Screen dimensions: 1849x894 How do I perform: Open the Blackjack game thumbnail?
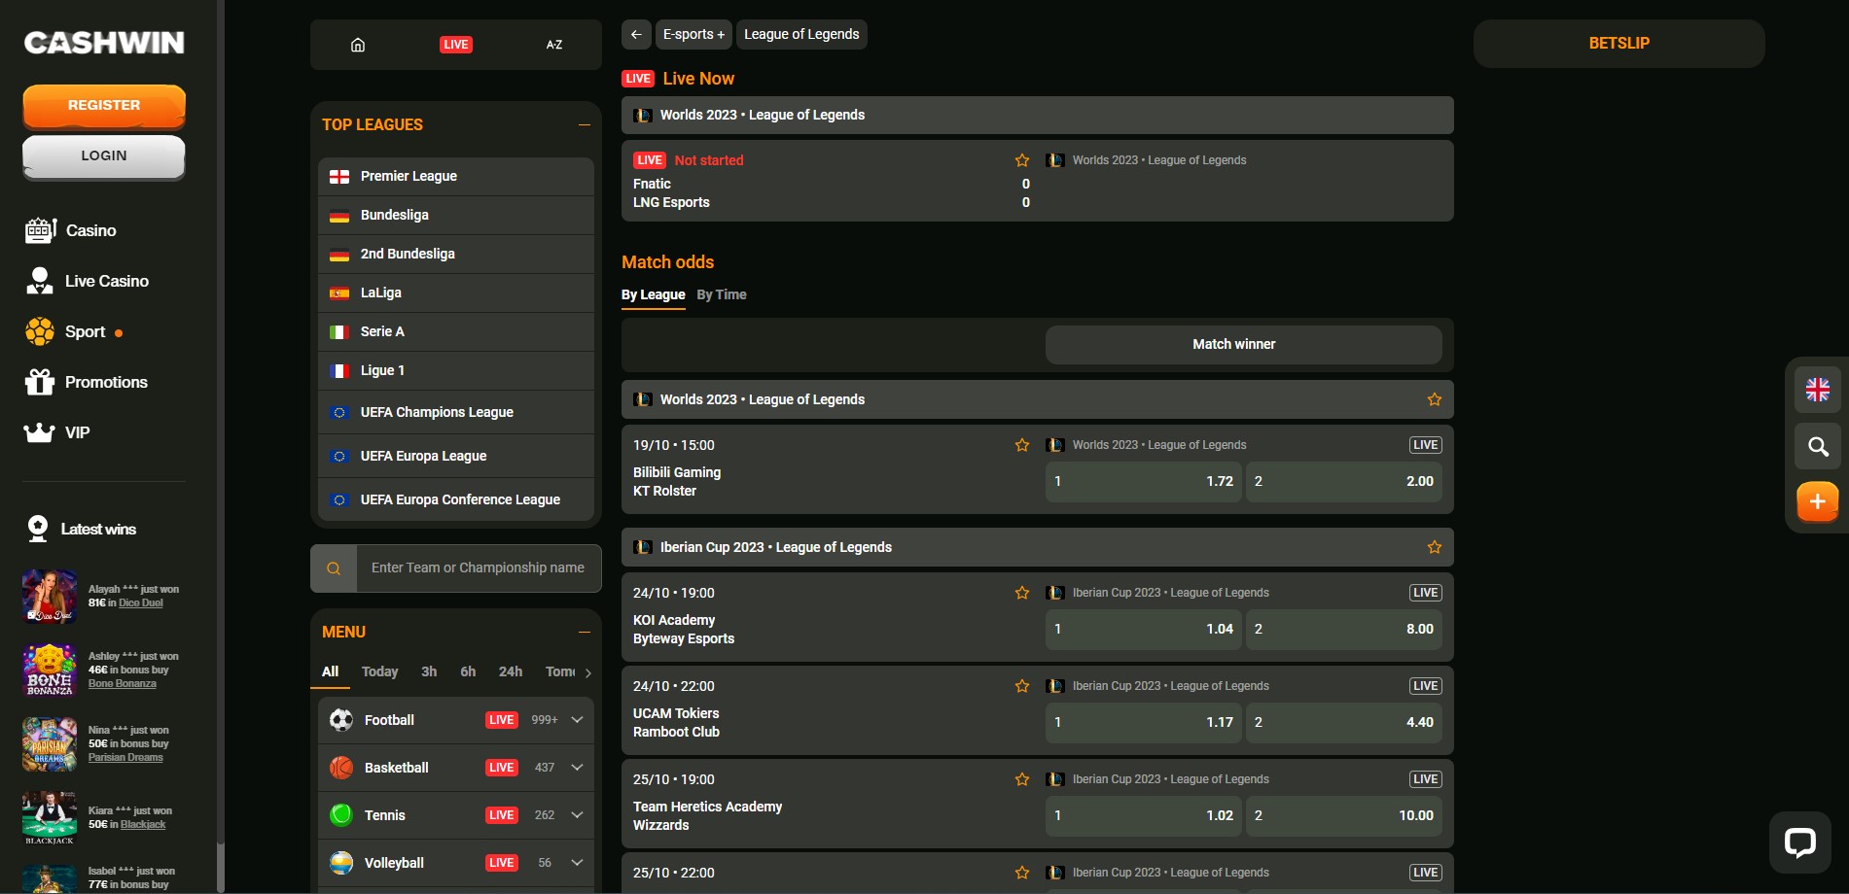[50, 817]
